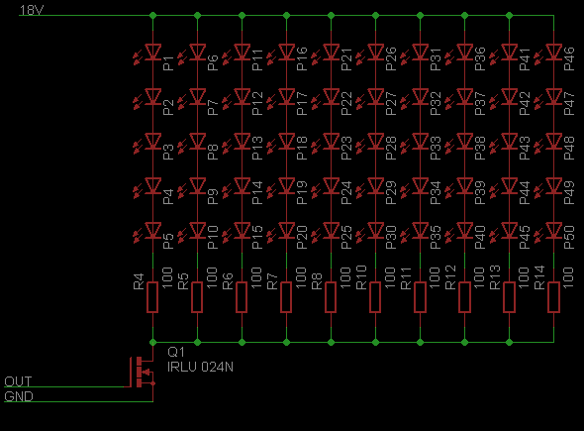Click the 18V rail junction above P1
Screen dimensions: 584x431
(152, 15)
